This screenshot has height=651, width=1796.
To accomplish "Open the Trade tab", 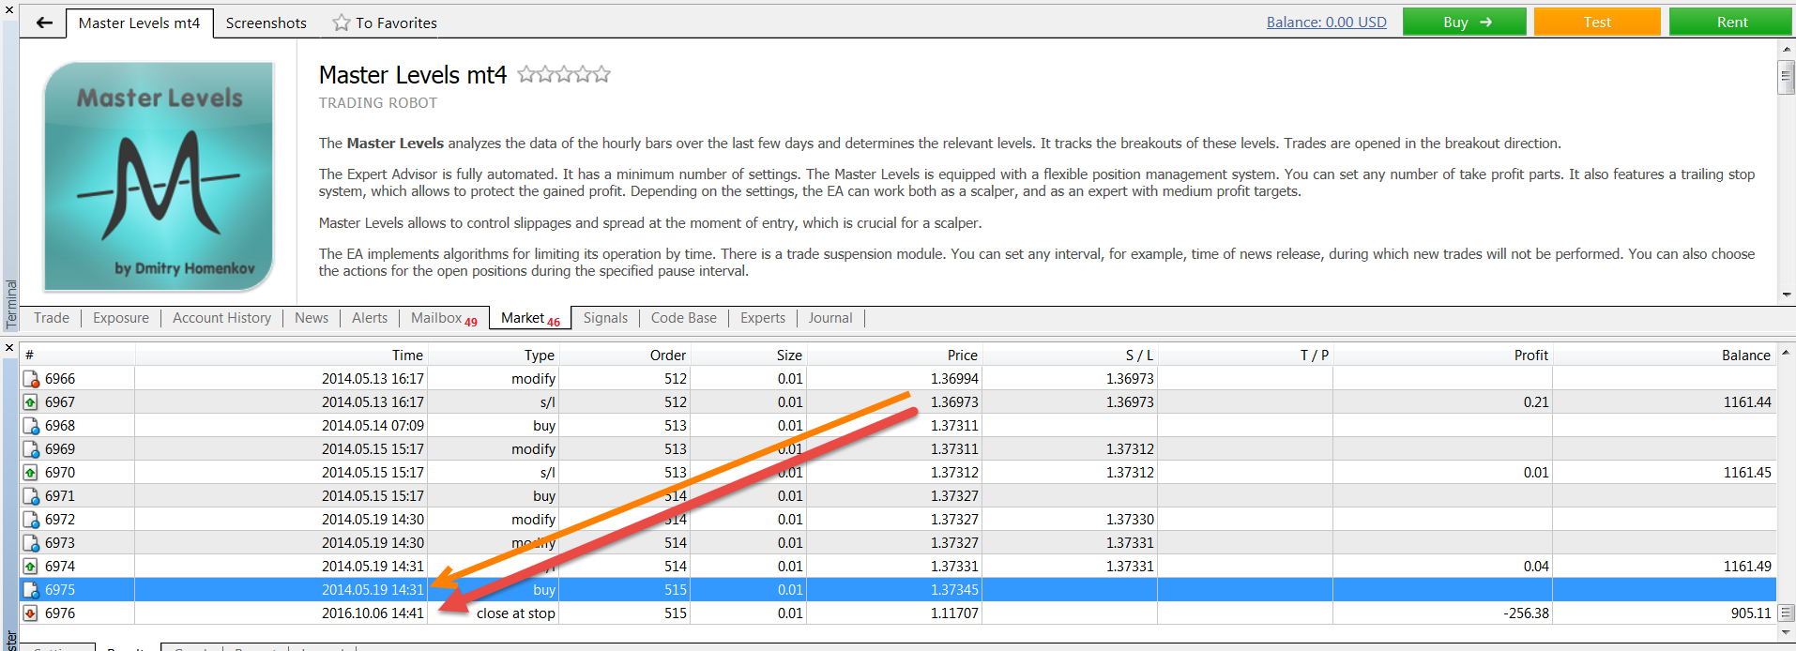I will point(52,318).
